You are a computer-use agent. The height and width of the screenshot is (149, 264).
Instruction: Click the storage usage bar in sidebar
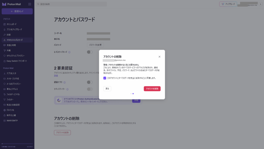pyautogui.click(x=17, y=144)
